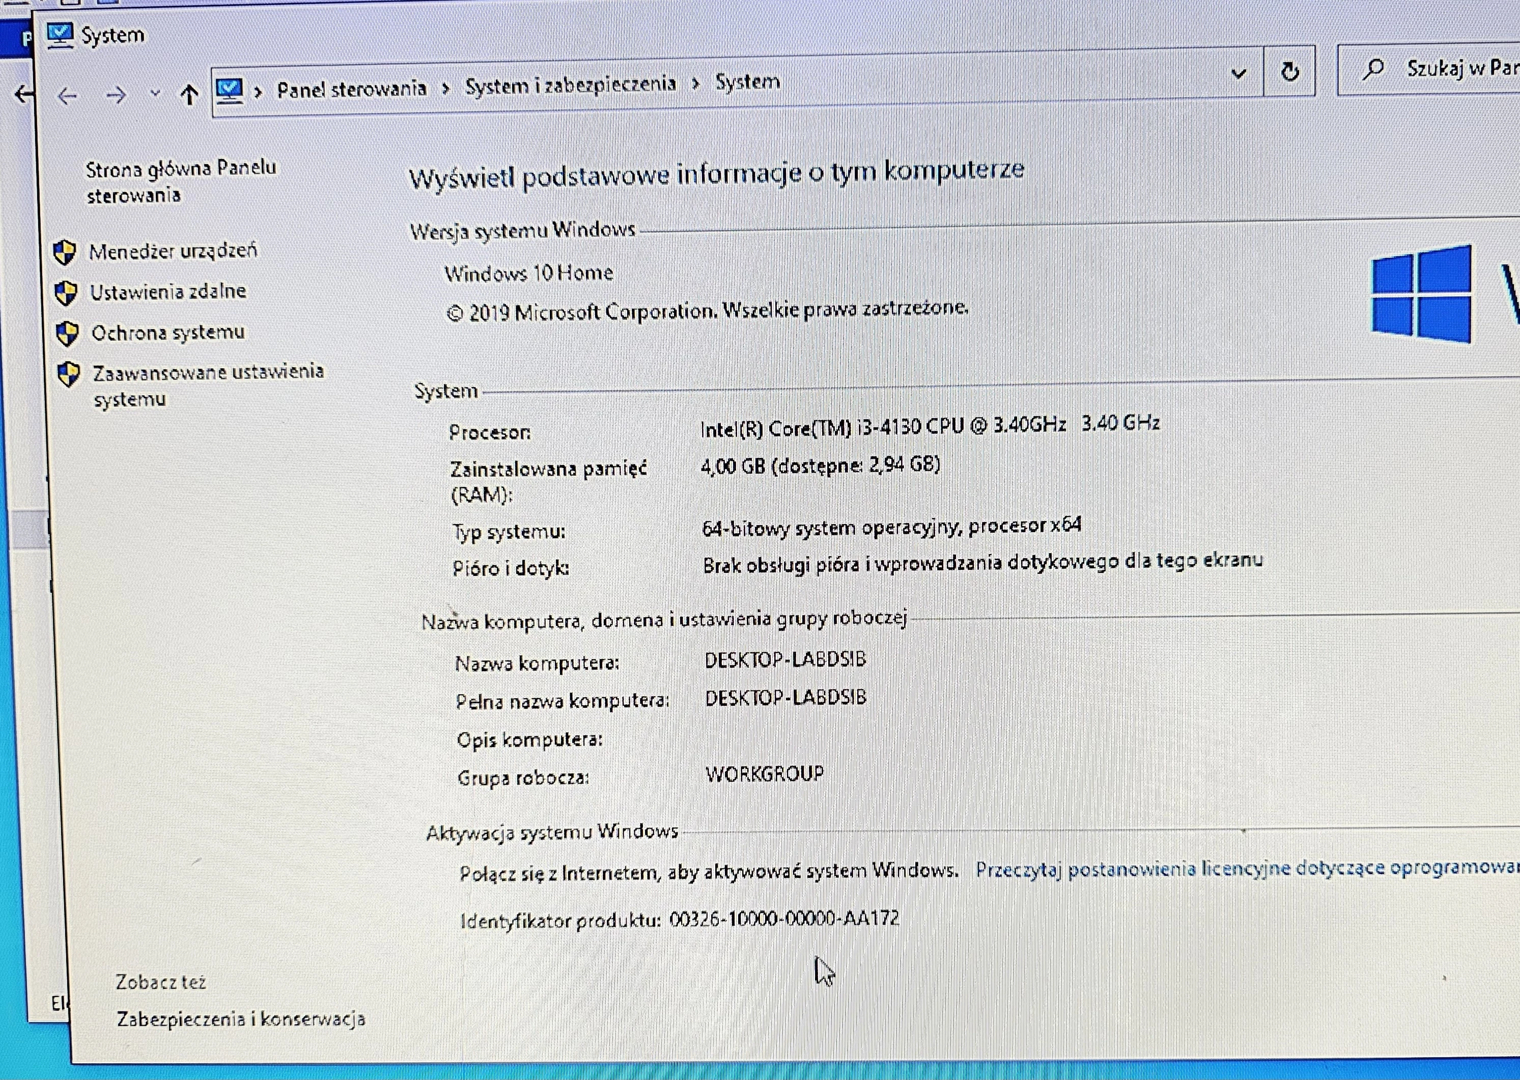Click the search magnifier icon
The width and height of the screenshot is (1520, 1080).
1373,69
